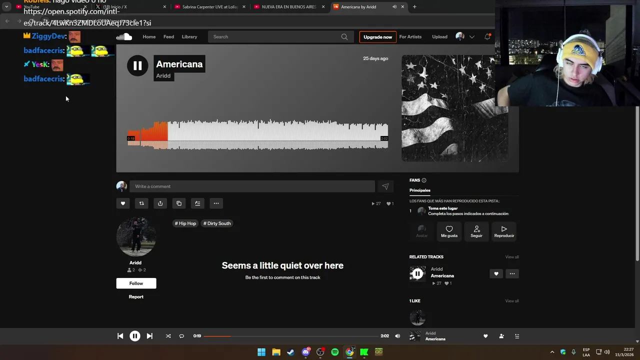Follow the artist from the player bar icon
The height and width of the screenshot is (360, 640).
[501, 336]
